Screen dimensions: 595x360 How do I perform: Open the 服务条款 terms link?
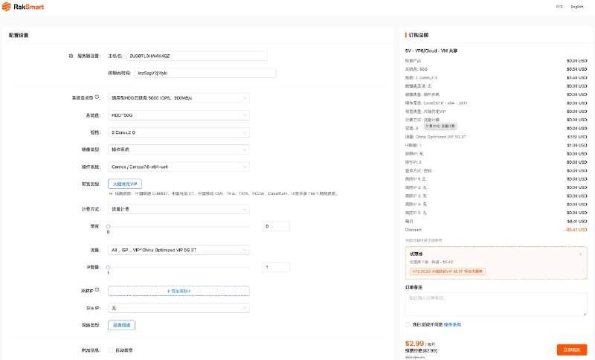pyautogui.click(x=452, y=325)
